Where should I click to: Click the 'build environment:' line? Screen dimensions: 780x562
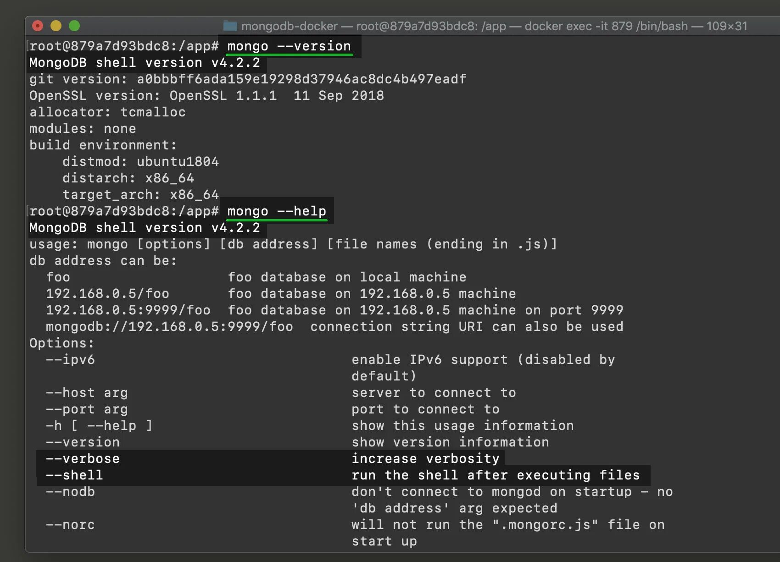click(103, 145)
